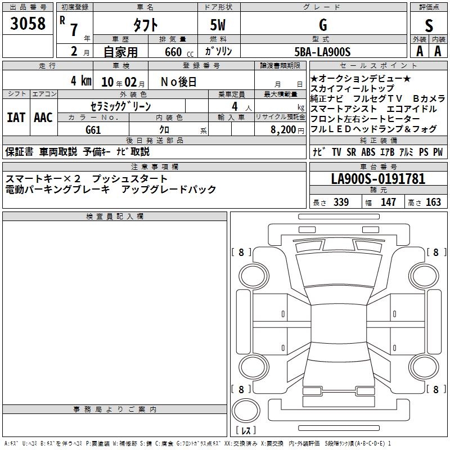Select car name タフト

pos(146,25)
